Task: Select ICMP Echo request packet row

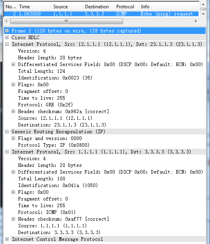Action: tap(101, 14)
